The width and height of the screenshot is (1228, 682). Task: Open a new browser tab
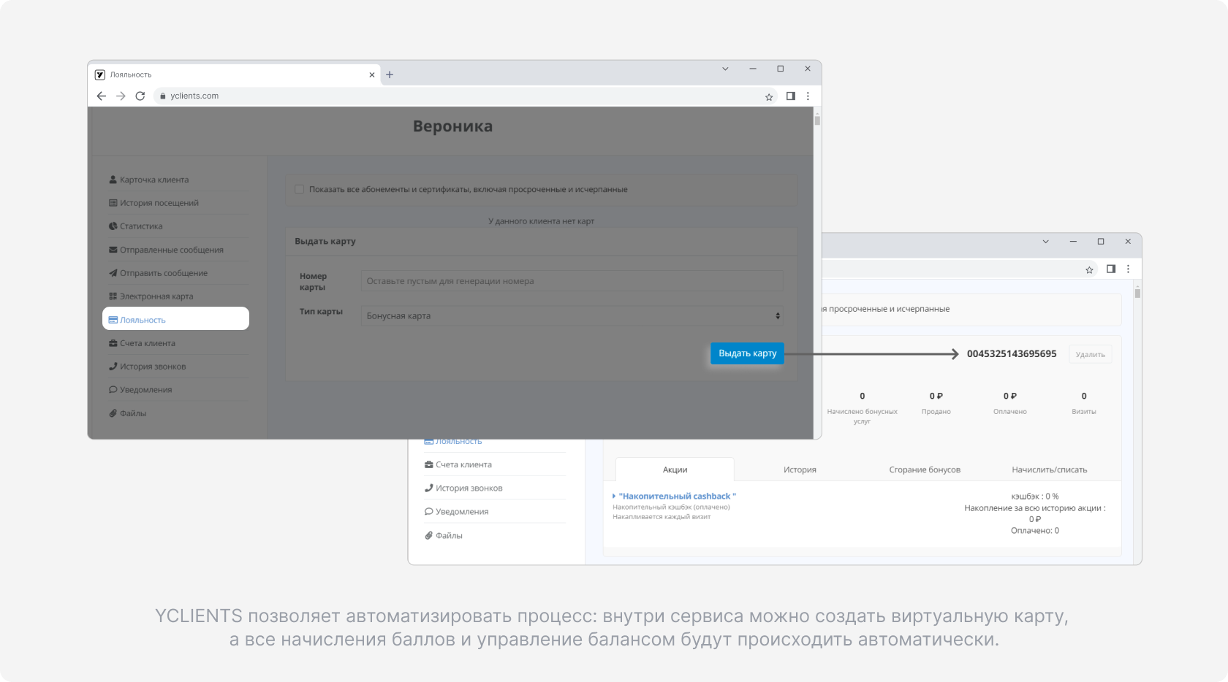click(x=390, y=74)
